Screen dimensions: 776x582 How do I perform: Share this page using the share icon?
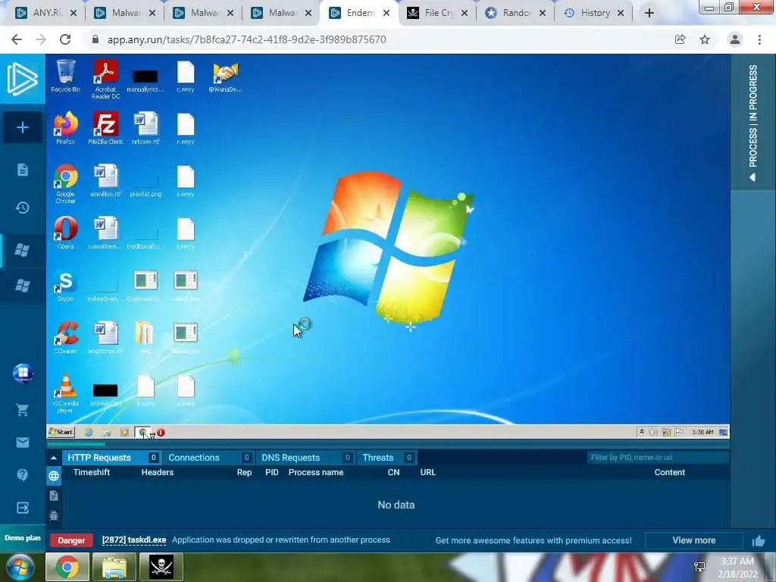pos(681,39)
